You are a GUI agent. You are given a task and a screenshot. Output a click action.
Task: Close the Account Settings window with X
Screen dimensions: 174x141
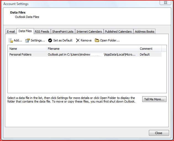165,2
